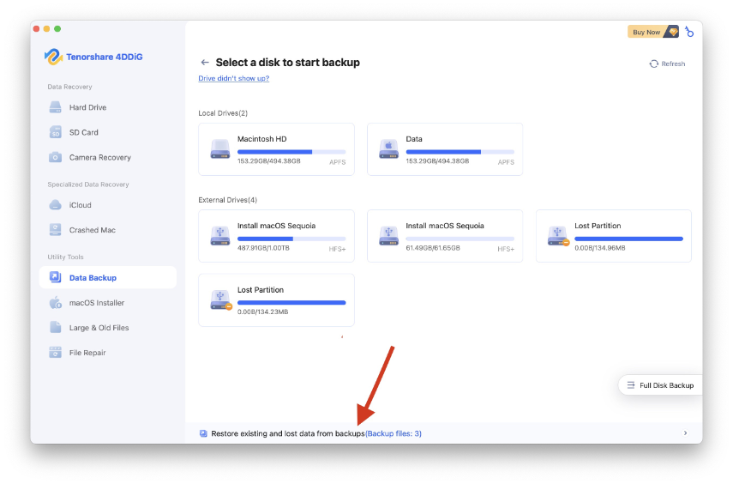Open Restore existing and lost data from backups

443,433
